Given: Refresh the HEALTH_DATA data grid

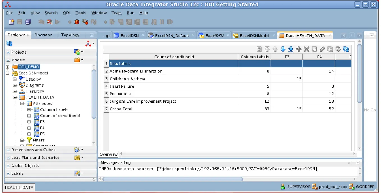Looking at the screenshot, I should click(346, 49).
